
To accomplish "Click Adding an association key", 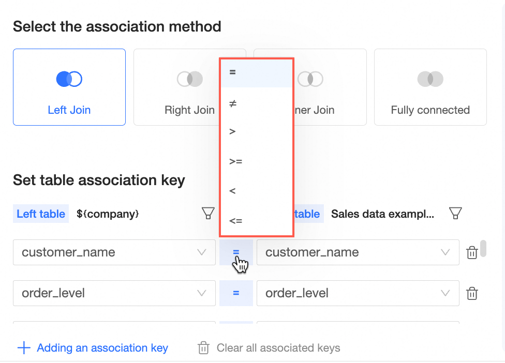I will (102, 348).
